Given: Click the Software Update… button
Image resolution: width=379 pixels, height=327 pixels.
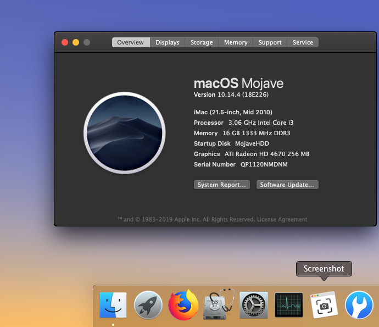Looking at the screenshot, I should [287, 185].
